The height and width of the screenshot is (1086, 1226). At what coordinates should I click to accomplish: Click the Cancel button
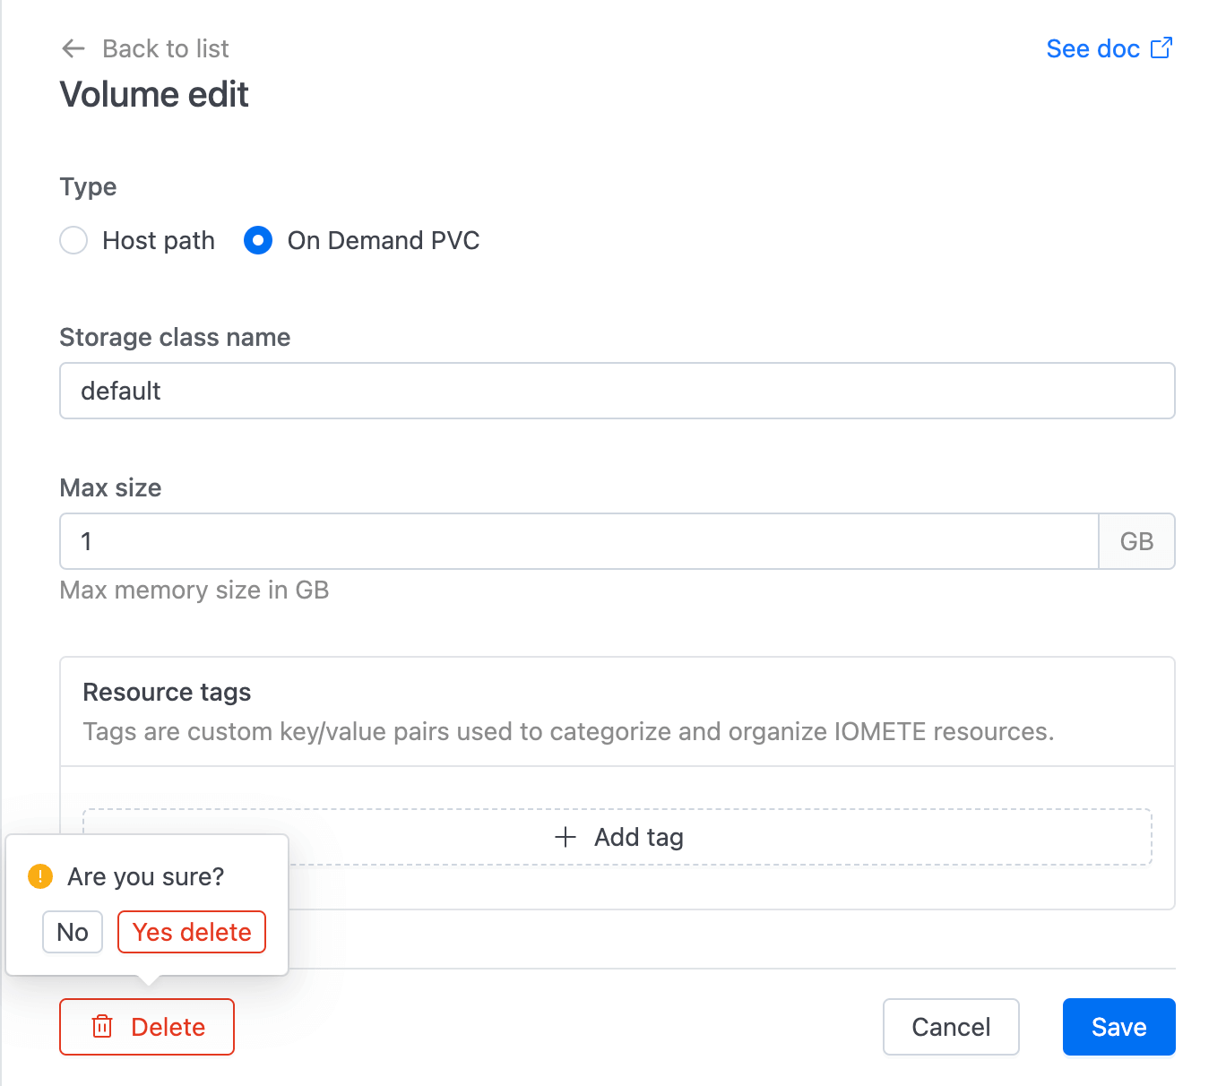pos(951,1027)
